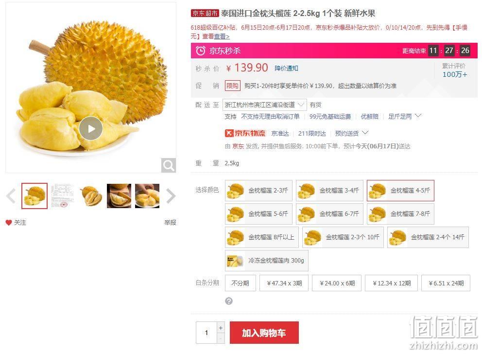Screen dimensions: 482x354
Task: Click the 京东物流 logistics logo
Action: click(245, 133)
